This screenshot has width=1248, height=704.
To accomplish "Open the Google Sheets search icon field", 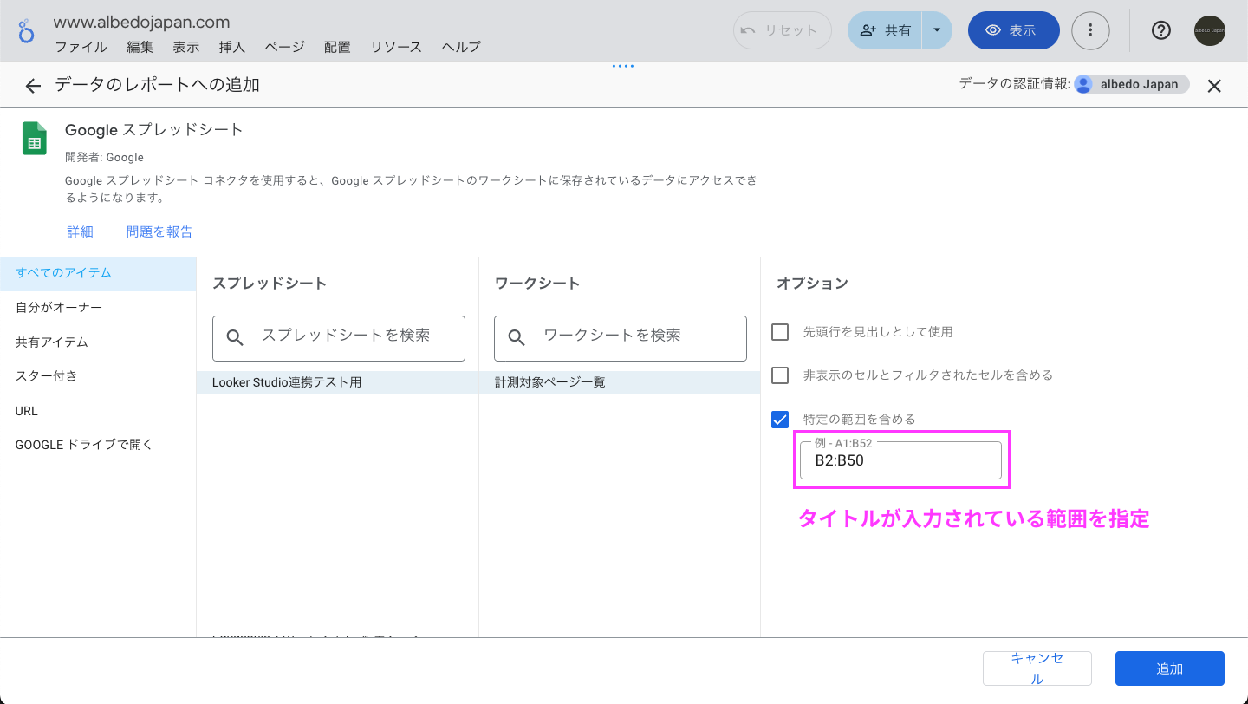I will [234, 338].
